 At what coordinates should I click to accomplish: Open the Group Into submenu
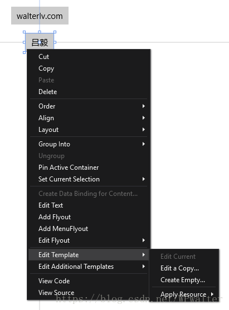pos(89,144)
